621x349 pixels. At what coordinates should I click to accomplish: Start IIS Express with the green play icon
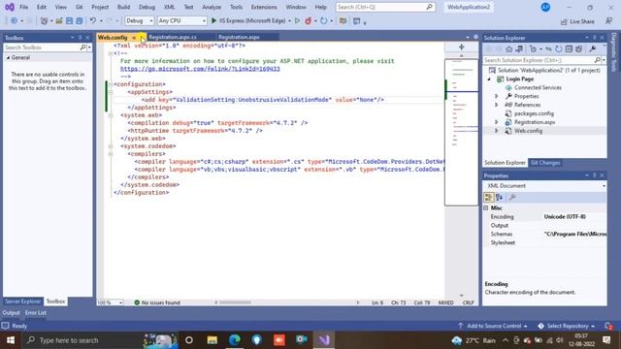click(x=213, y=20)
